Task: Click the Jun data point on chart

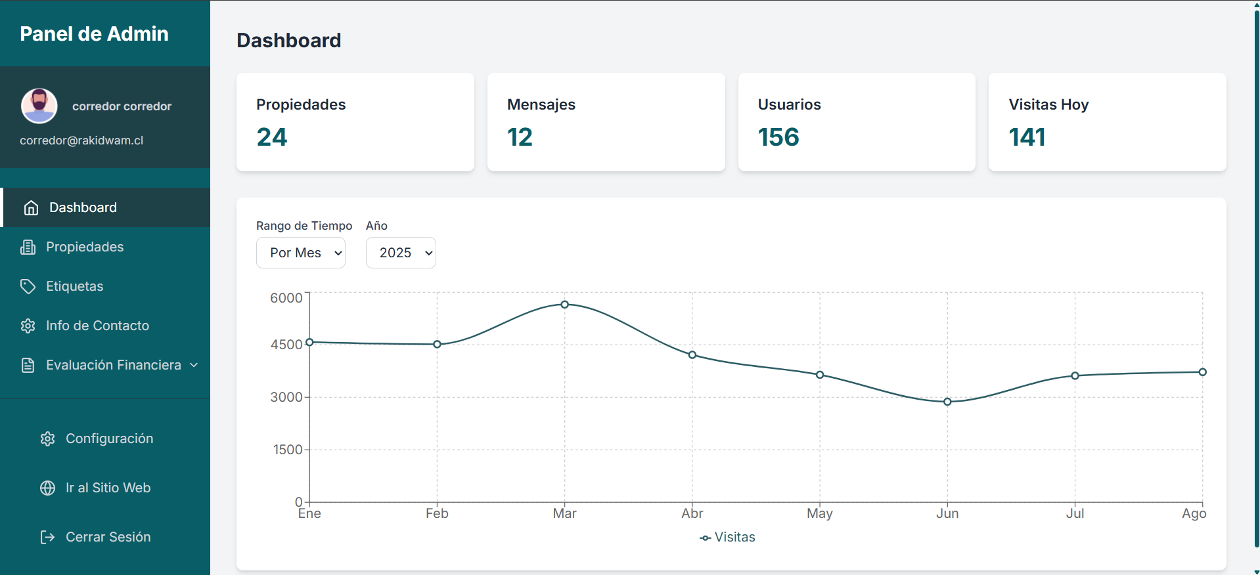Action: point(947,402)
